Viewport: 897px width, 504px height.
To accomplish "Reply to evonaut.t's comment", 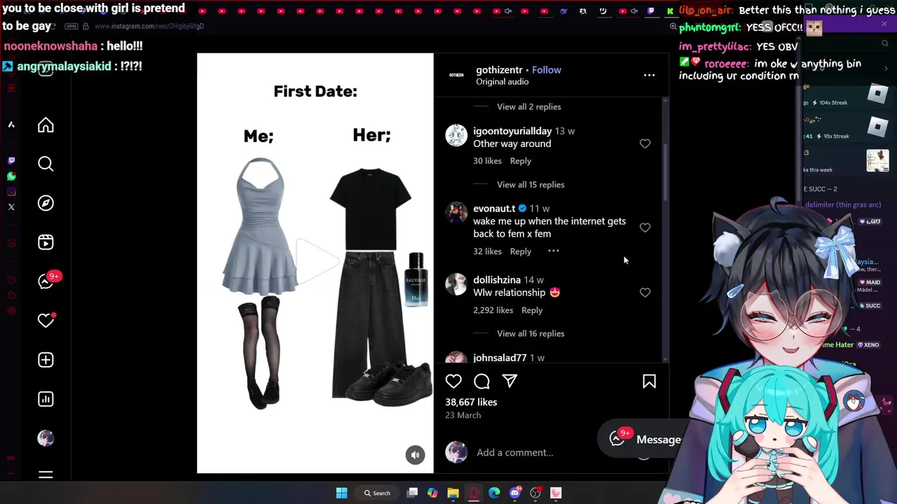I will [520, 251].
